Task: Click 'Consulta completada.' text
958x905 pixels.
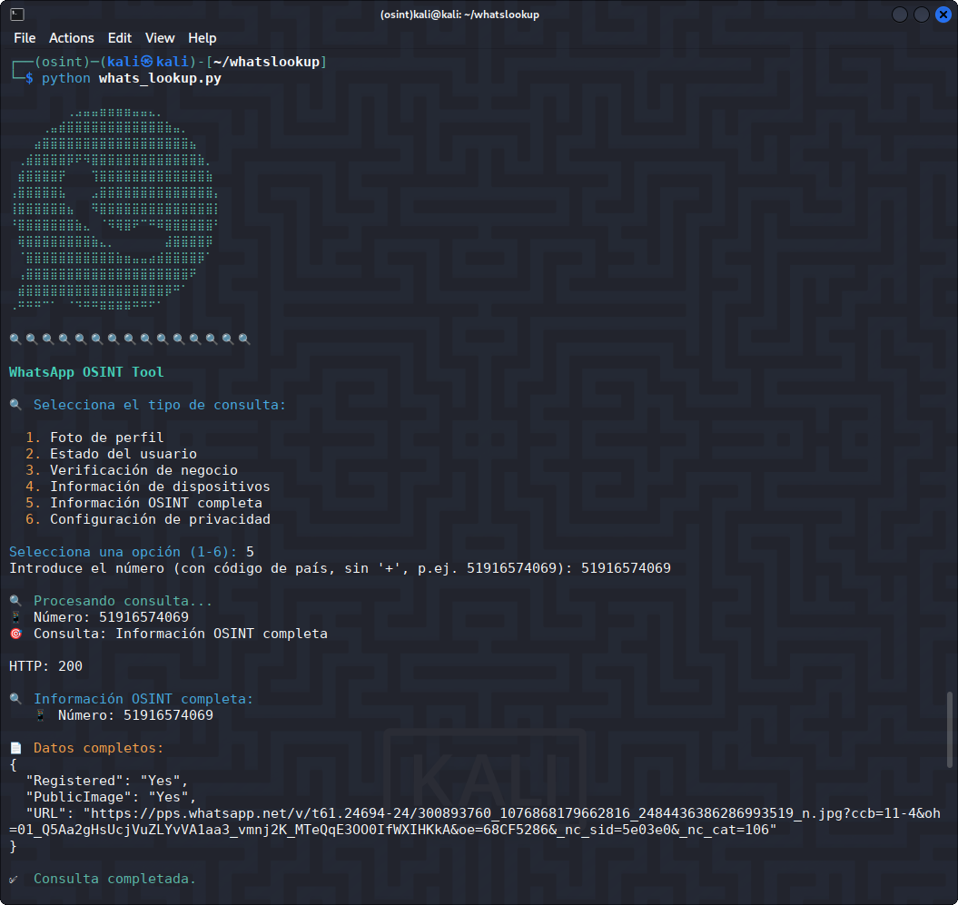Action: pyautogui.click(x=114, y=879)
